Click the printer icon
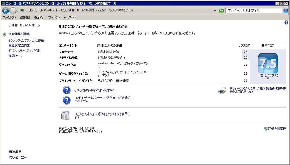The width and height of the screenshot is (290, 165). [x=222, y=90]
